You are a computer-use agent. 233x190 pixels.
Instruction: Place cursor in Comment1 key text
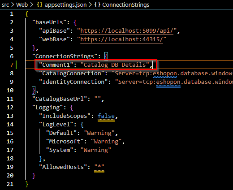[56, 65]
